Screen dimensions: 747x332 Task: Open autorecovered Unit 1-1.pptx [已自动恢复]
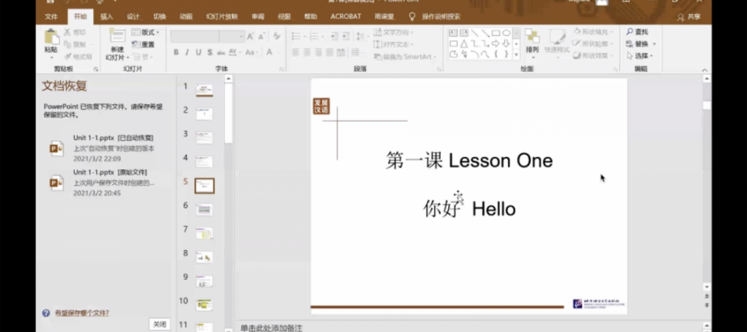(x=103, y=148)
